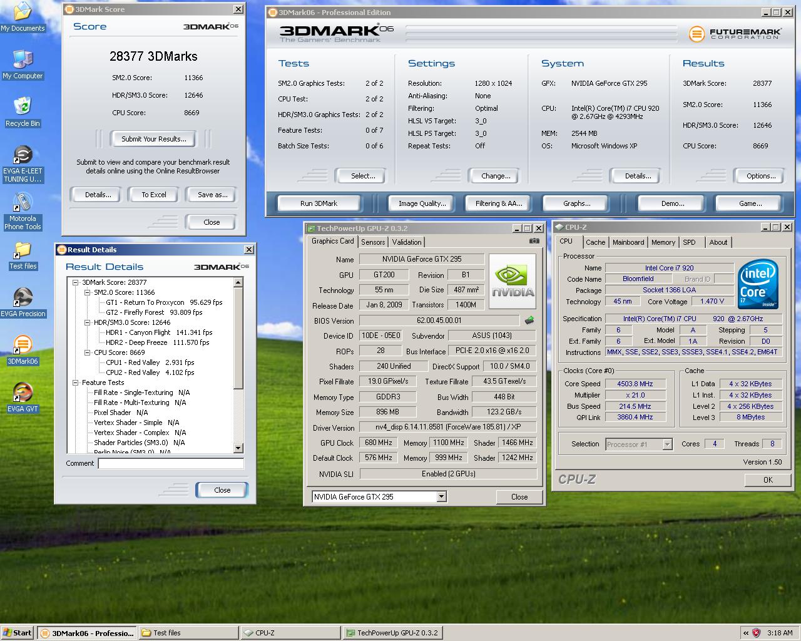Click the Futuremark Corporation logo

(x=735, y=34)
